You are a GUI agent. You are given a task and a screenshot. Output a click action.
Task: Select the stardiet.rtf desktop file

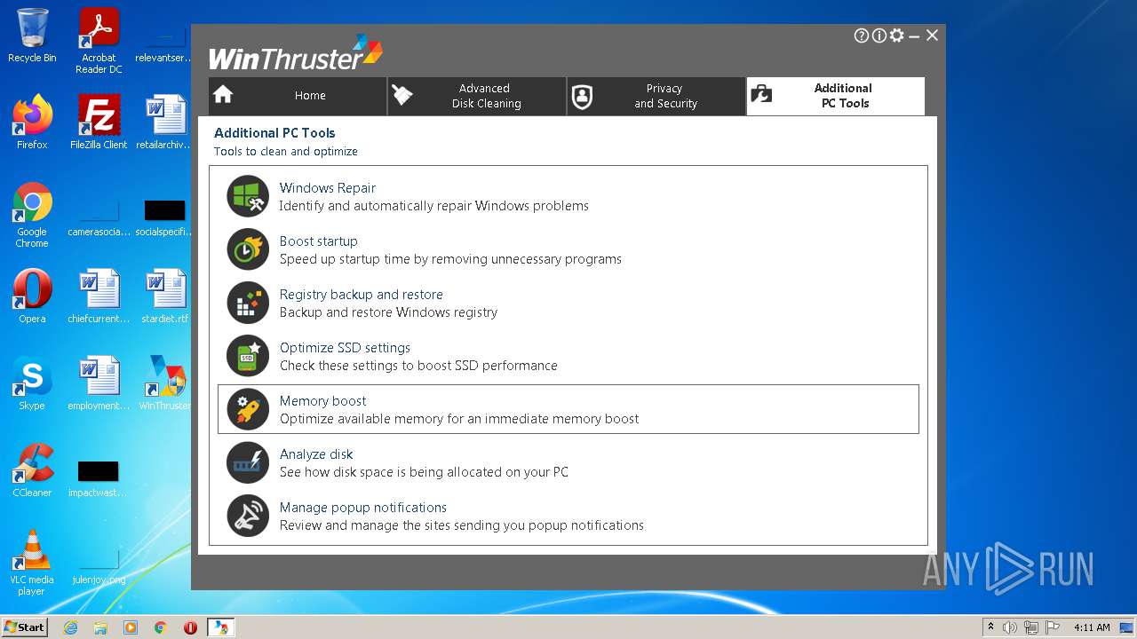(165, 296)
